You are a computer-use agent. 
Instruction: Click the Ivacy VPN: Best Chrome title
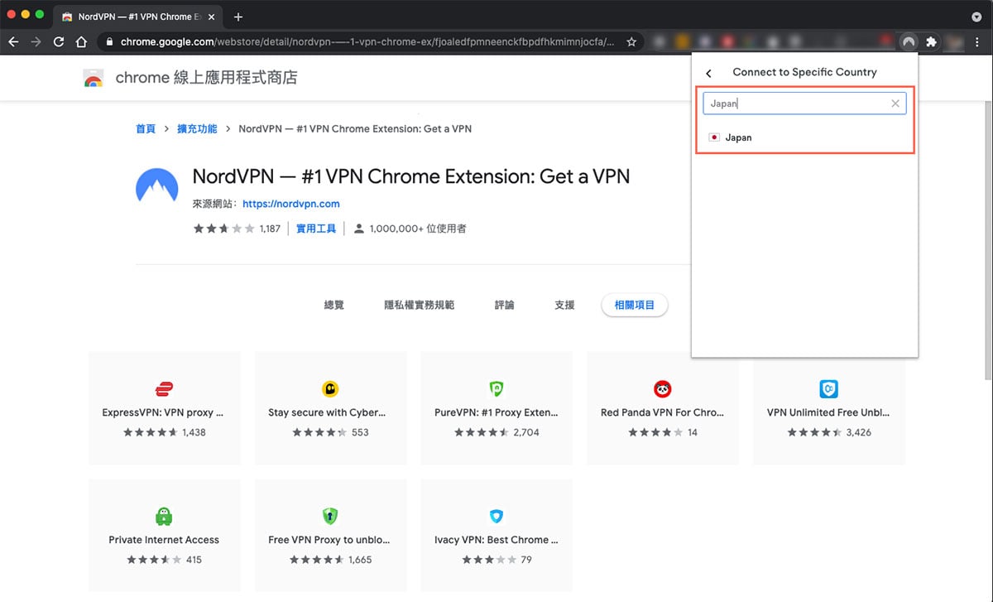(x=496, y=540)
